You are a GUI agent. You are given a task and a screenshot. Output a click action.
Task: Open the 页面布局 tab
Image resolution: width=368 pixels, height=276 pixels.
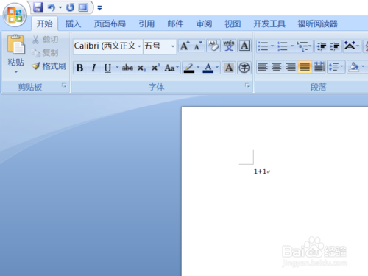[x=110, y=24]
